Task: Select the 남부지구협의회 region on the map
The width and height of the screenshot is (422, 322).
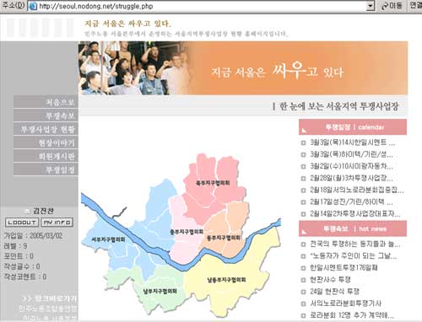Action: 160,291
